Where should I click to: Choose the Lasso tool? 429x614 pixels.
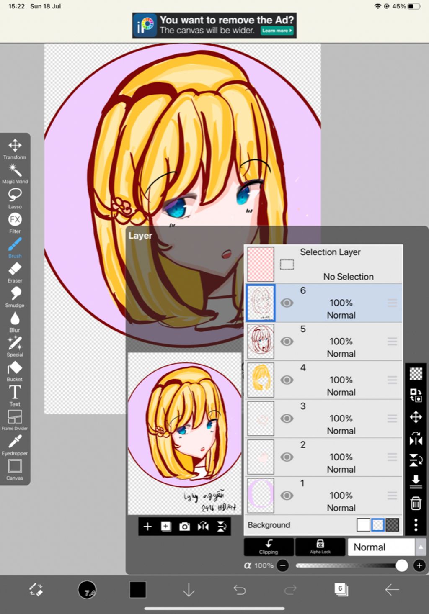pyautogui.click(x=15, y=198)
